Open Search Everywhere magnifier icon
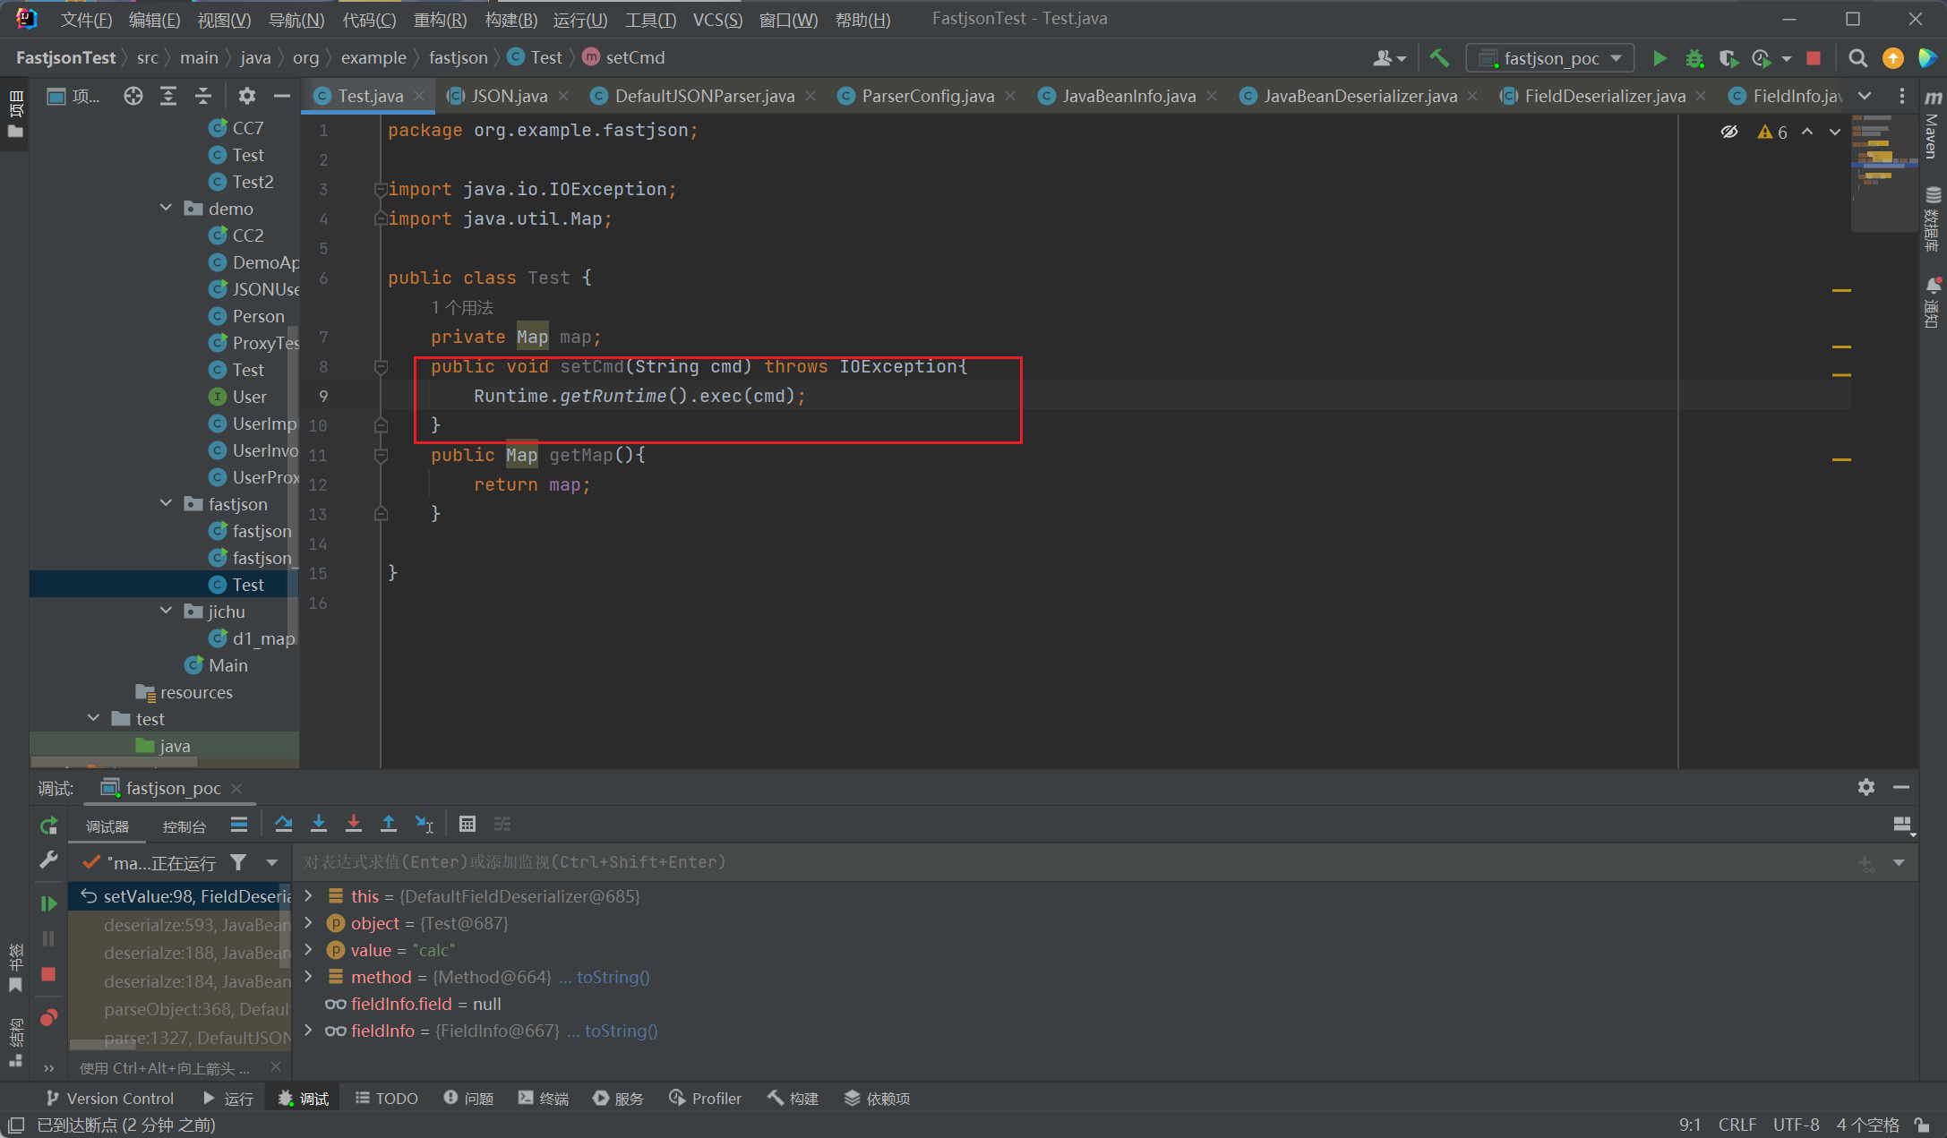Screen dimensions: 1947x1138 click(1857, 58)
